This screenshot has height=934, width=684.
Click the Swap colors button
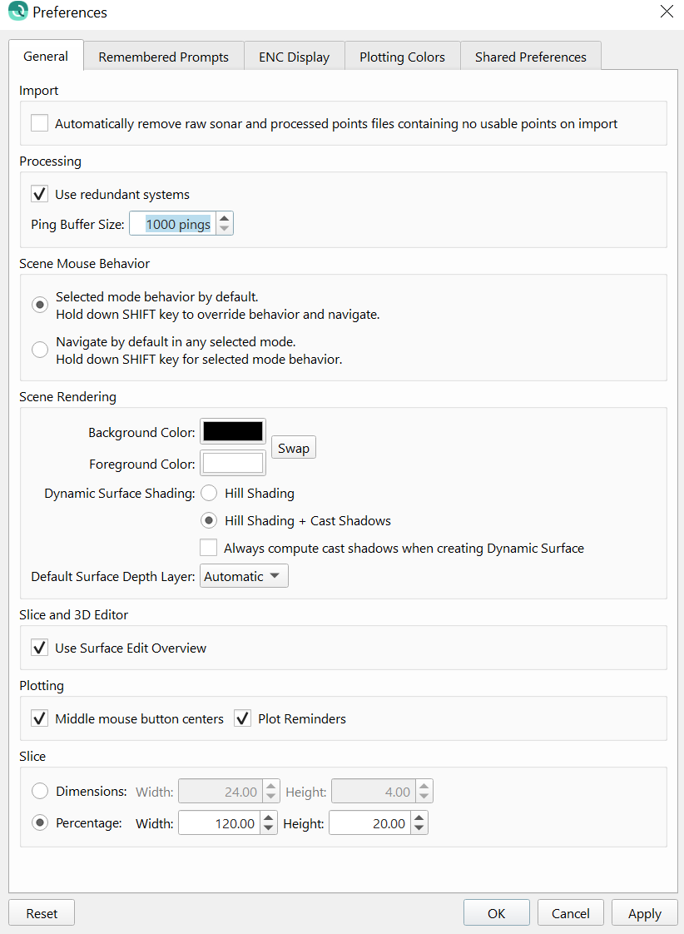pos(293,448)
